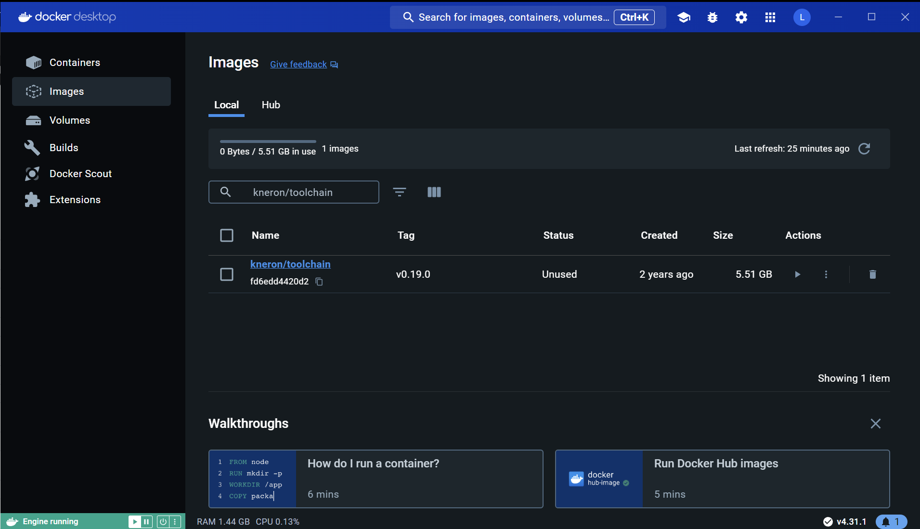Click the 'Showing 1 item' text
Viewport: 920px width, 529px height.
tap(854, 378)
